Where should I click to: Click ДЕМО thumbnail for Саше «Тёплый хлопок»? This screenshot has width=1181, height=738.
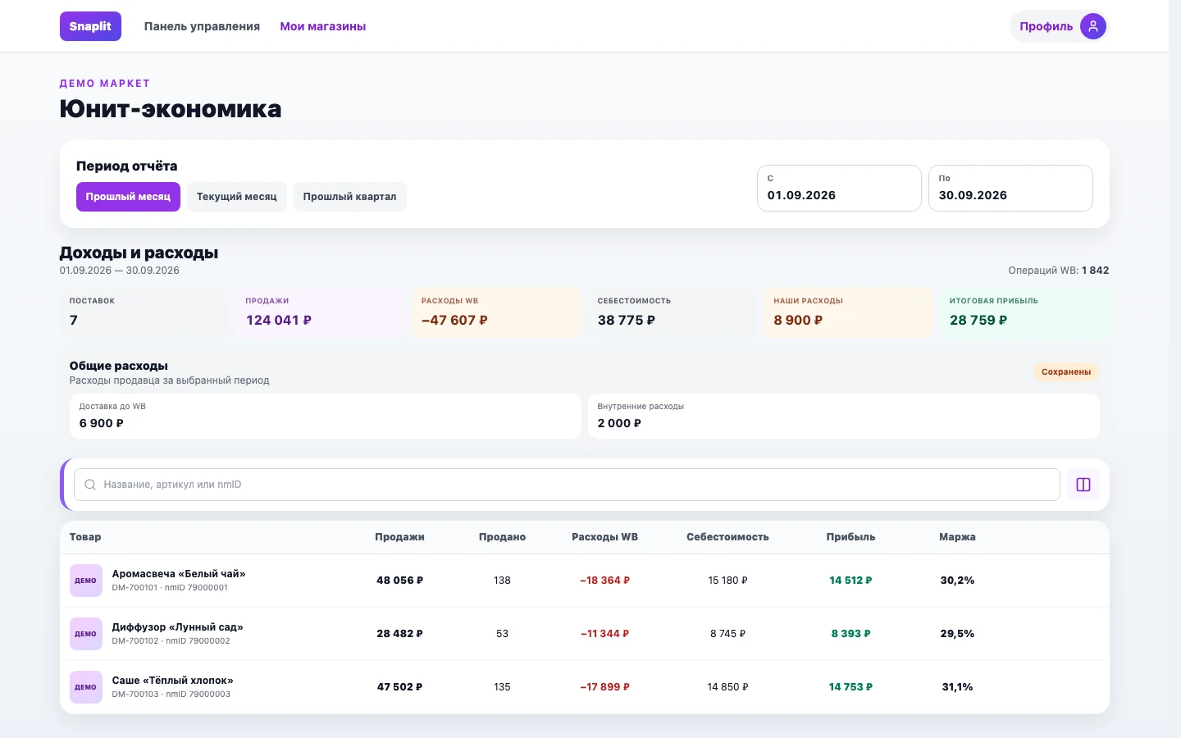tap(86, 687)
